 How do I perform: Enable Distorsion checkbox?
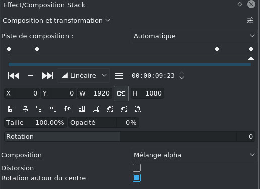point(137,168)
